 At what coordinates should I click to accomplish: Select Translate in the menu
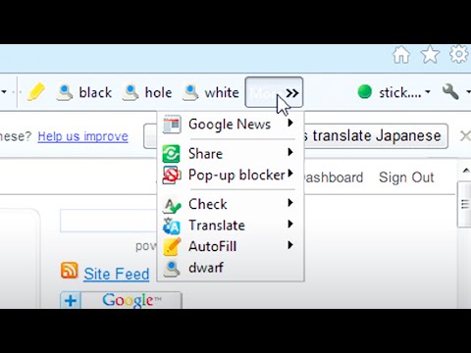(x=231, y=226)
